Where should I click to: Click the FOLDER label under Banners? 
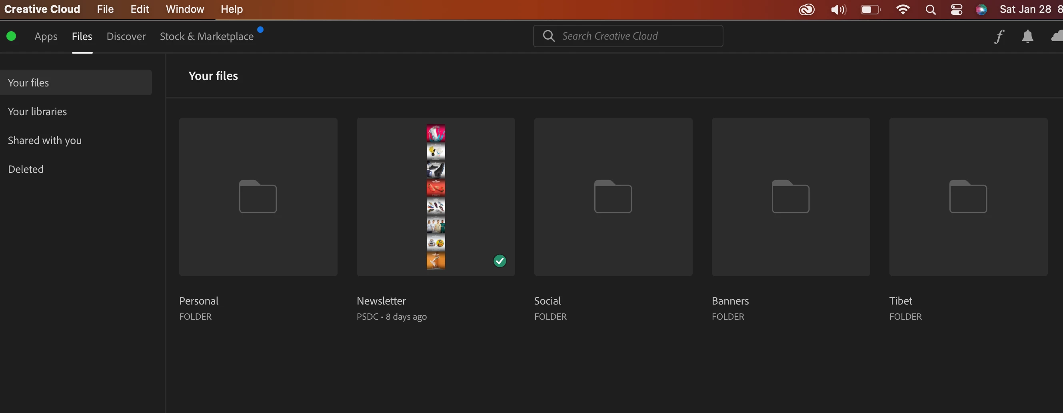tap(727, 317)
